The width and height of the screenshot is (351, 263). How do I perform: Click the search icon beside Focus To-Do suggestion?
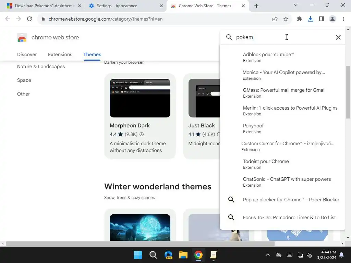pos(231,217)
